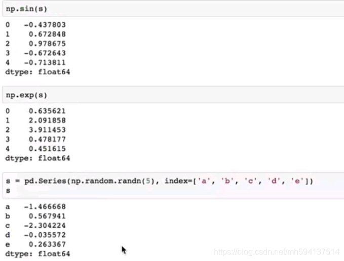The height and width of the screenshot is (261, 344).
Task: Click the value 2.091858 in exp output
Action: [x=47, y=120]
